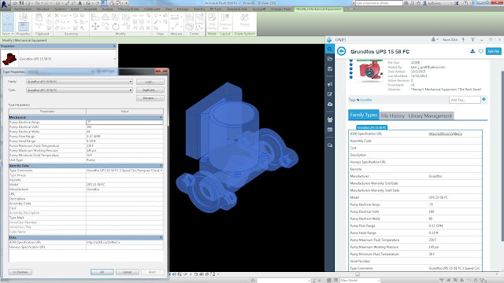Click the blue back arrow in UNIFI

[341, 51]
